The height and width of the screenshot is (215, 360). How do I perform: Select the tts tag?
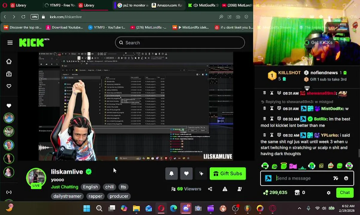123,187
